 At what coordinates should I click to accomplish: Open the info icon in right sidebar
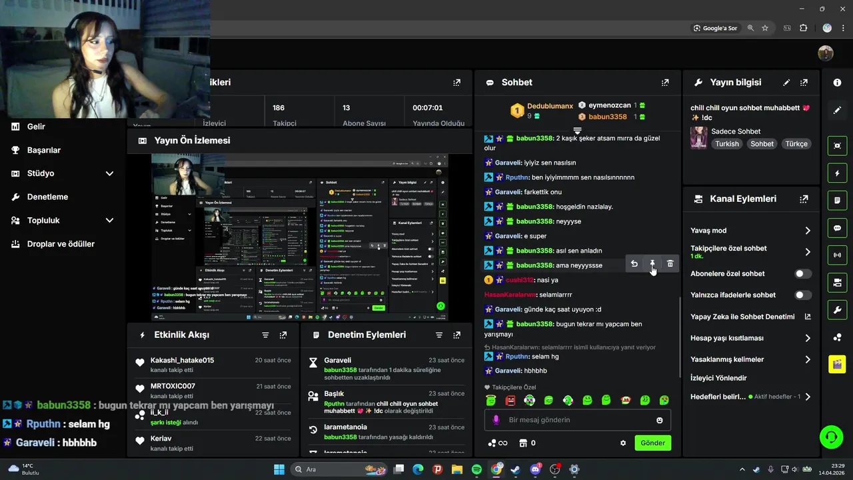[x=837, y=83]
